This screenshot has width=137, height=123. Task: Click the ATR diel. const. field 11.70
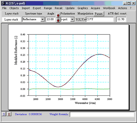click(x=121, y=19)
